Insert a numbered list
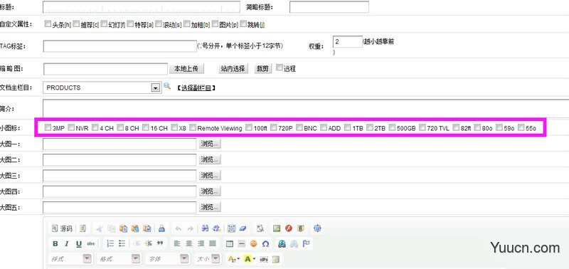The height and width of the screenshot is (269, 569). (111, 243)
